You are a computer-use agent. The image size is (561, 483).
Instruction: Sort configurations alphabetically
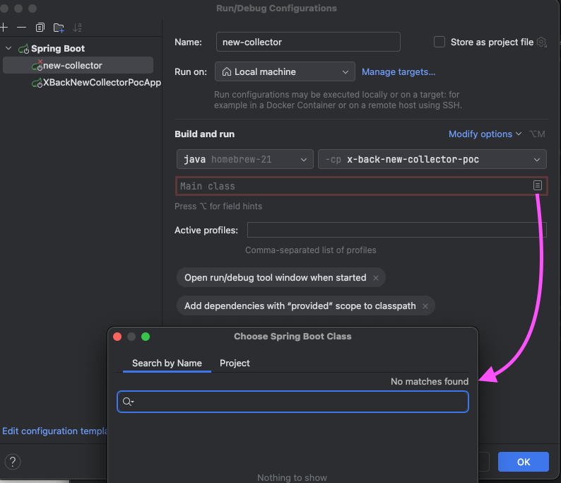tap(78, 28)
